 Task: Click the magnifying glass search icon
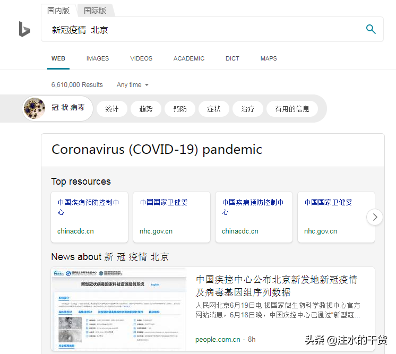371,29
